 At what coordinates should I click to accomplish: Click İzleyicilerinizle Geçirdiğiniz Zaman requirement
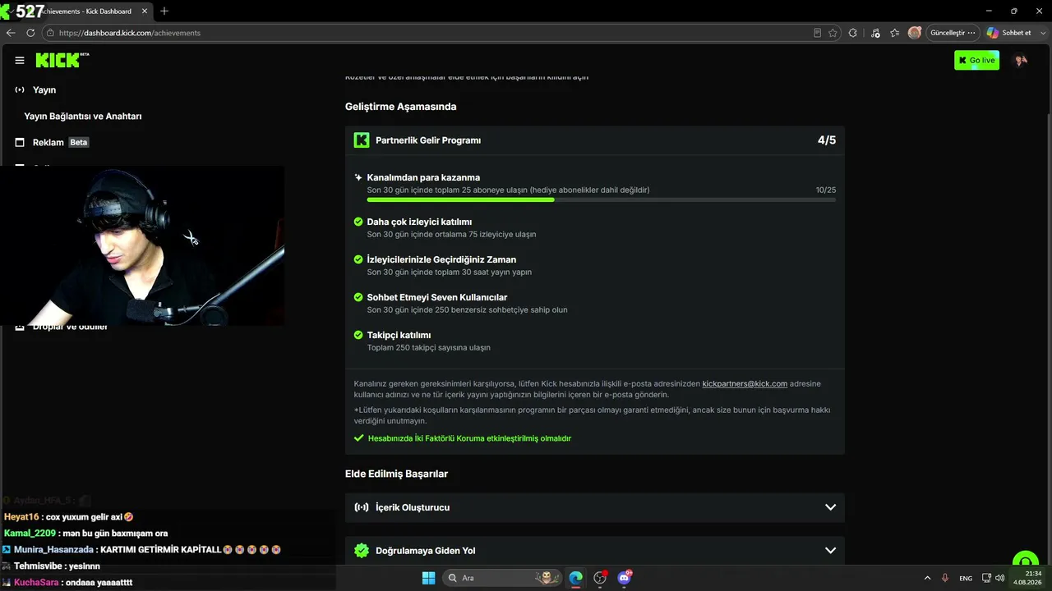(441, 259)
